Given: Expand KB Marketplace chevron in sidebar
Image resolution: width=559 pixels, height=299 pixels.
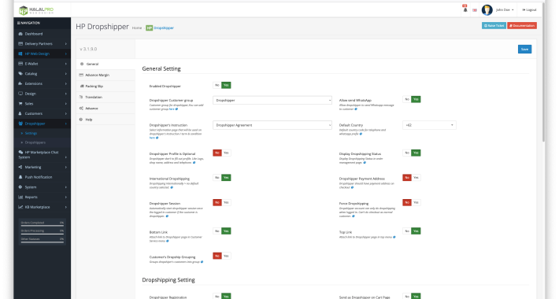Looking at the screenshot, I should click(x=66, y=207).
